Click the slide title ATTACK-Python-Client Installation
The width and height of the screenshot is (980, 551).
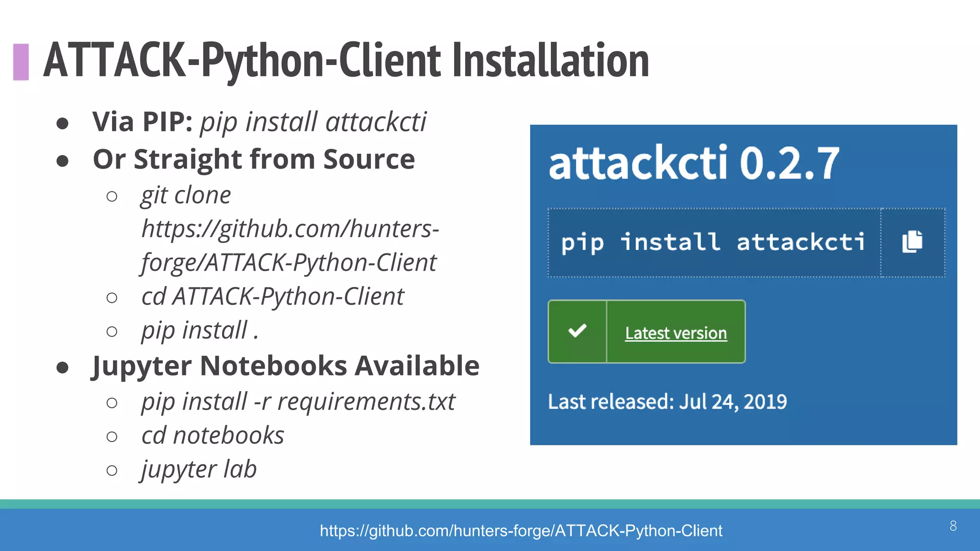[x=346, y=61]
